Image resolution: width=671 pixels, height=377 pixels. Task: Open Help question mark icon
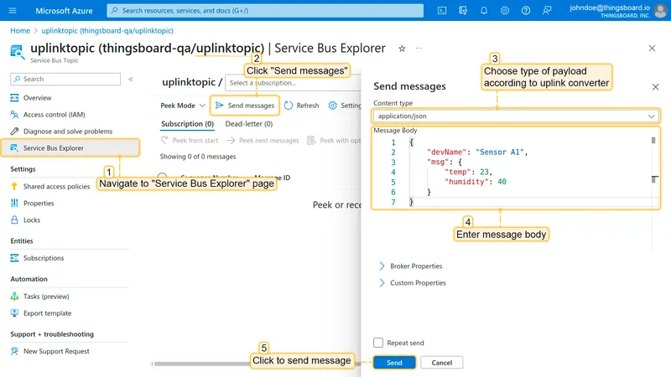click(526, 11)
